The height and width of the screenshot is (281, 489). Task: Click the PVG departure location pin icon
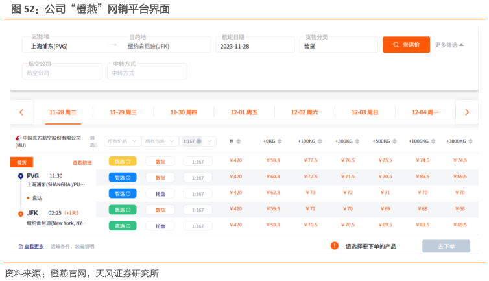click(x=21, y=176)
